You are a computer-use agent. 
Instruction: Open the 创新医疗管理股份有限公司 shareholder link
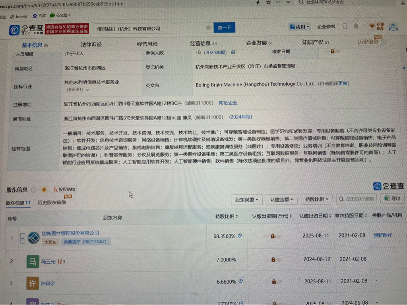70,233
